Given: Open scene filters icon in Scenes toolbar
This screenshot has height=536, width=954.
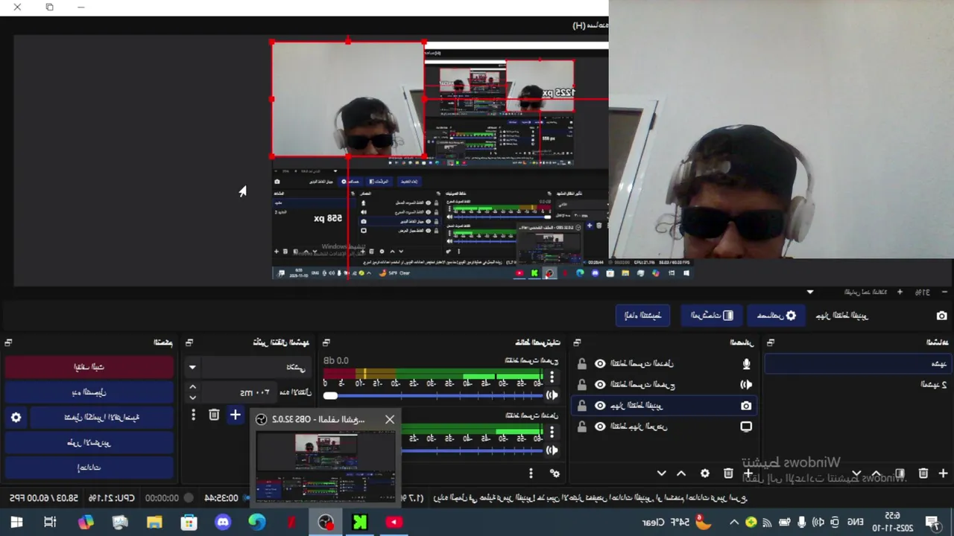Looking at the screenshot, I should 900,473.
